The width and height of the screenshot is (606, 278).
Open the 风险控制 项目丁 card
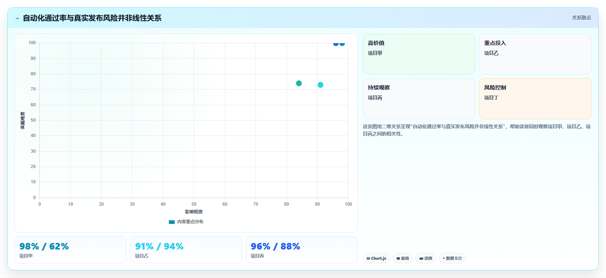pos(535,99)
